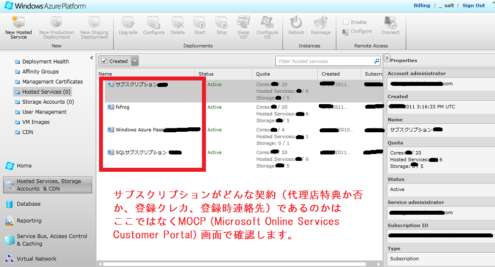
Task: Collapse the Properties panel
Action: tap(387, 58)
